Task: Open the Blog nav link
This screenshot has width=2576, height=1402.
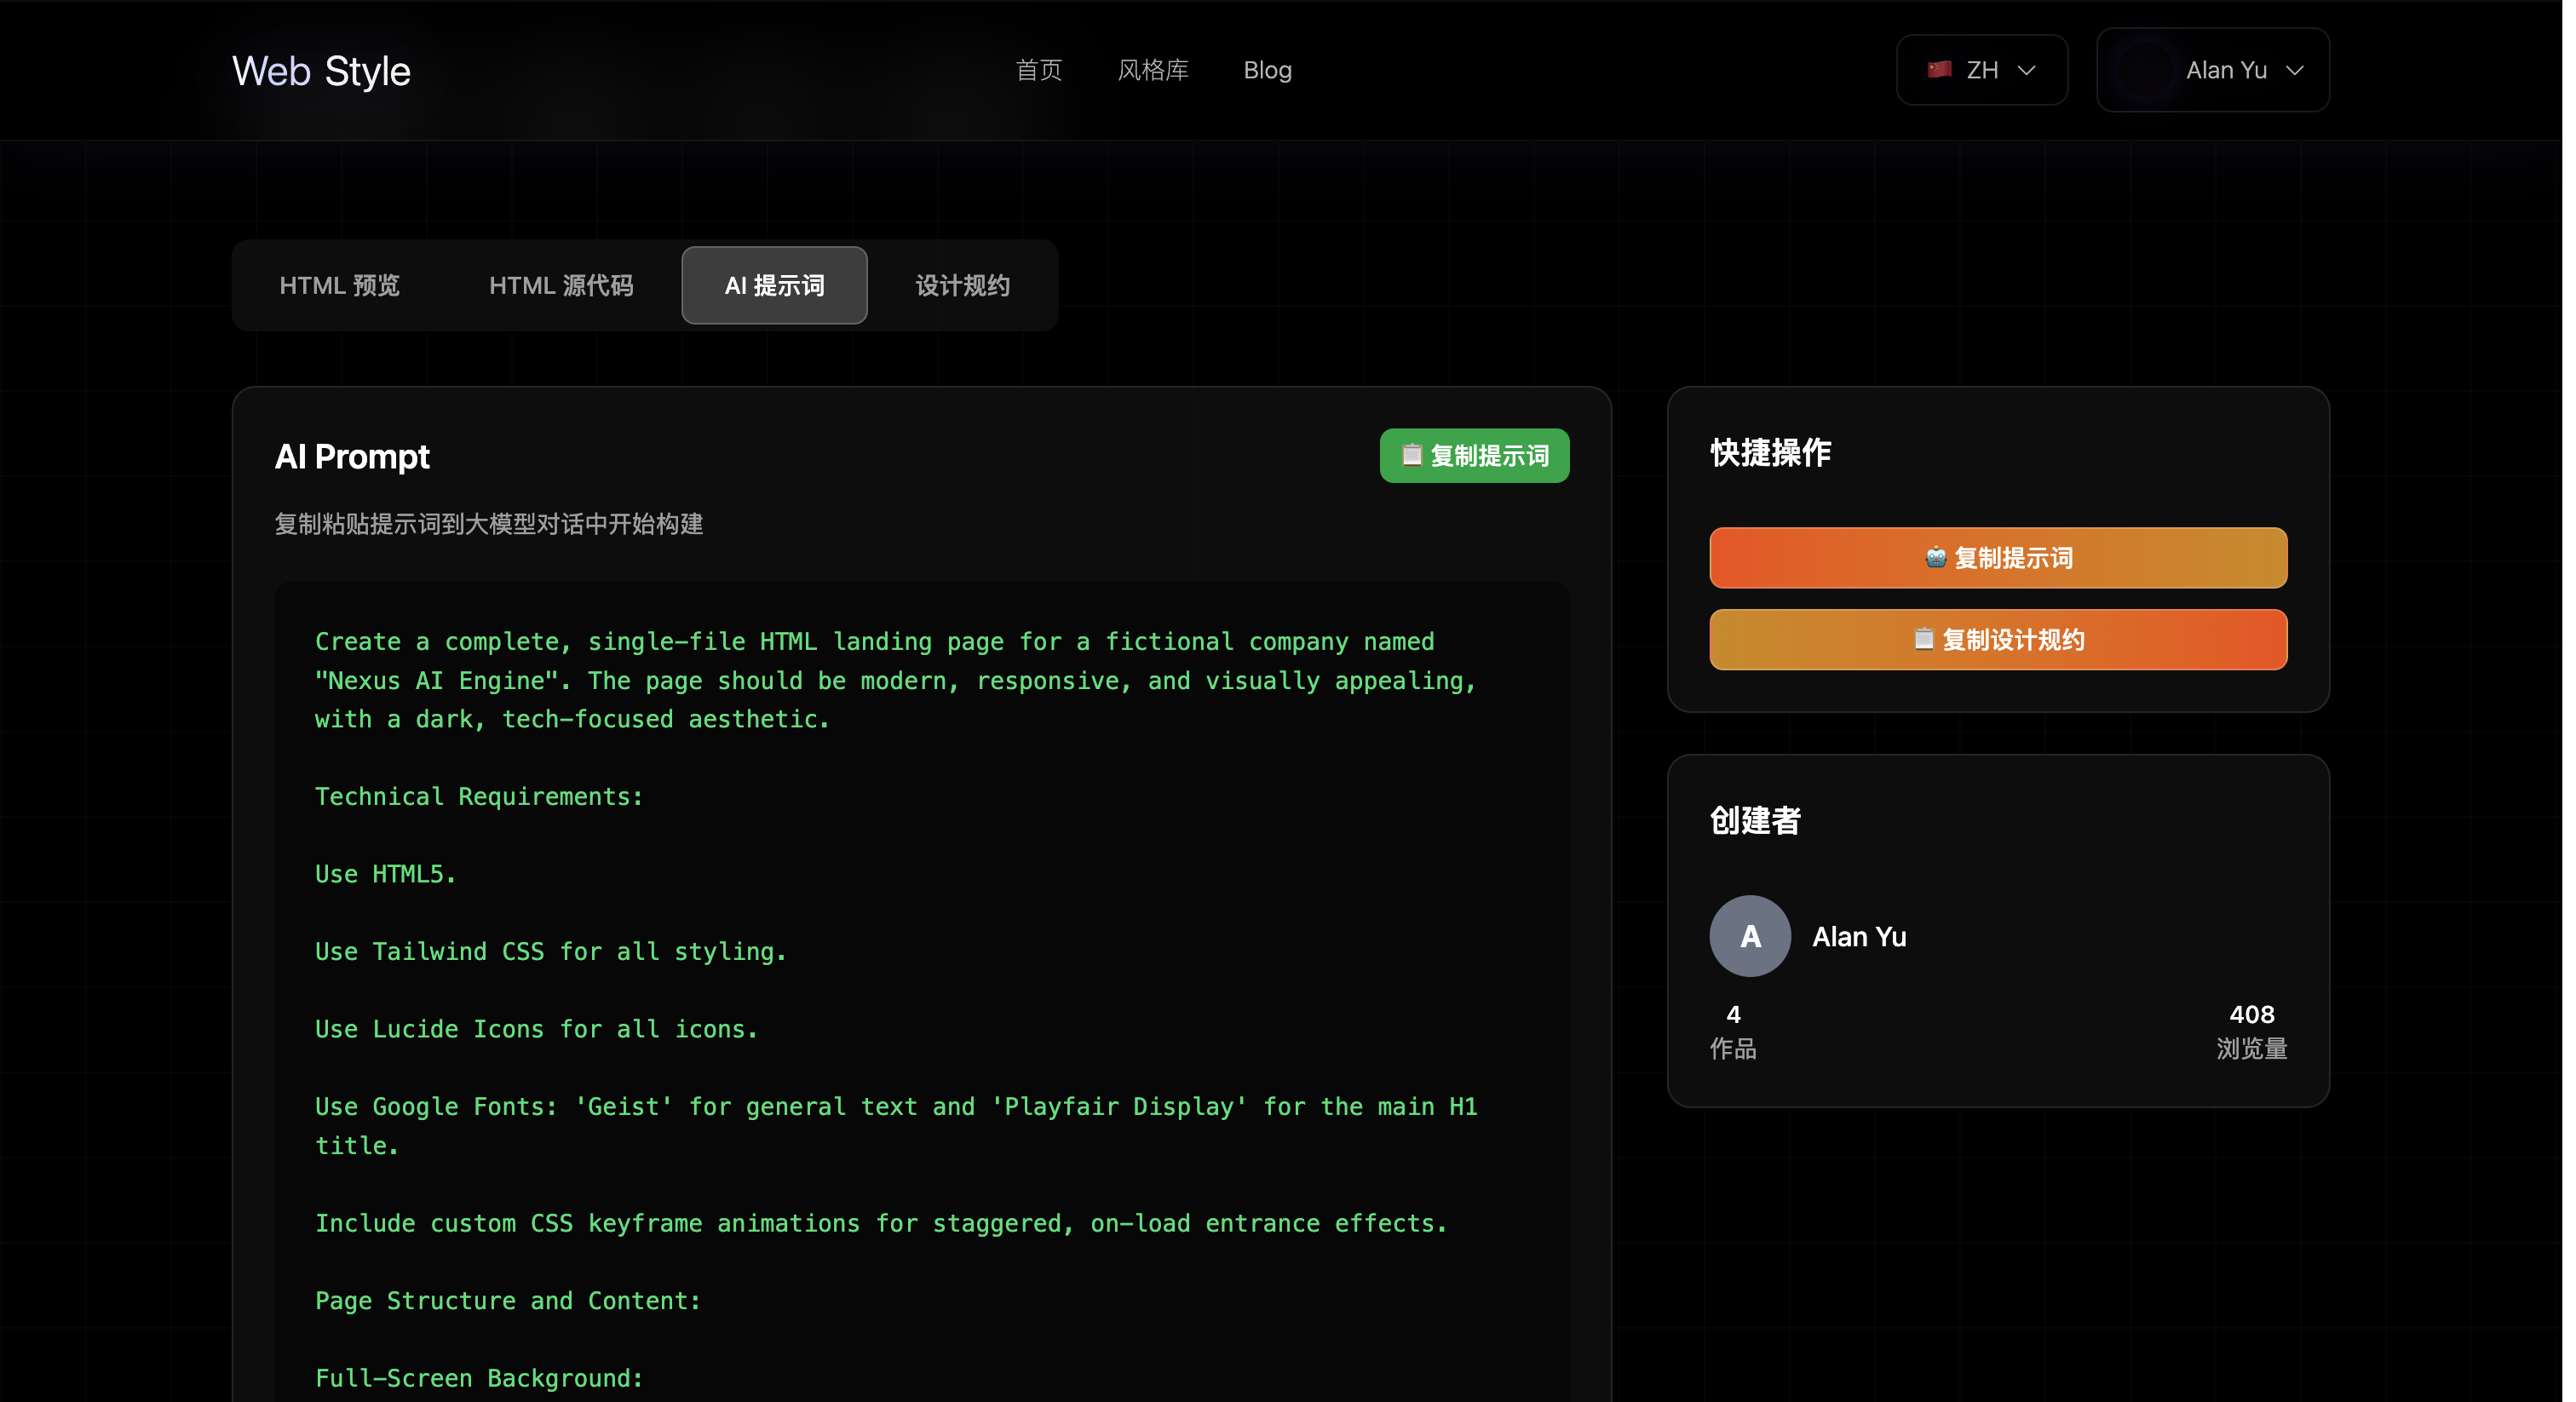Action: [1267, 70]
